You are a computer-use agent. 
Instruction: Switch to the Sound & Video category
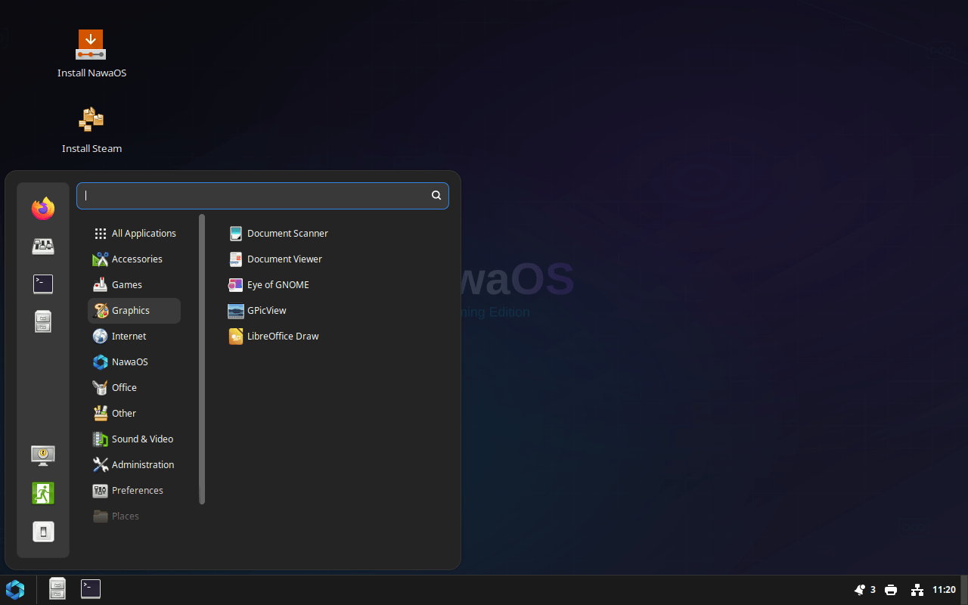pos(141,439)
